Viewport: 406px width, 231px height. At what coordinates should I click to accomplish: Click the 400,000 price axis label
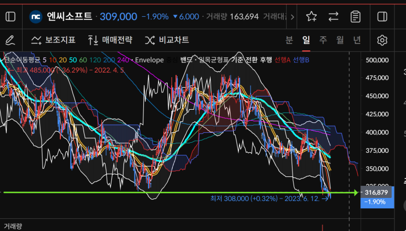pos(377,132)
